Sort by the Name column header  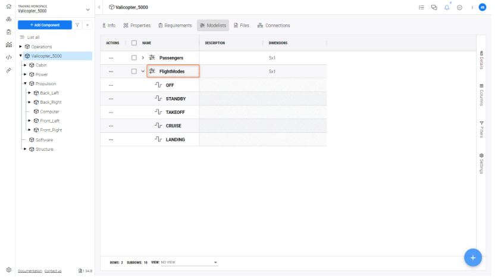[148, 43]
